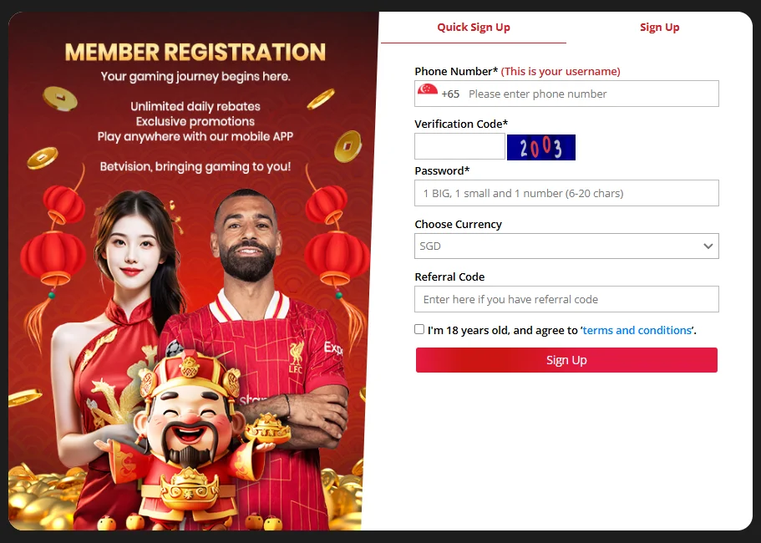This screenshot has width=761, height=543.
Task: Open the terms and conditions link
Action: click(637, 331)
